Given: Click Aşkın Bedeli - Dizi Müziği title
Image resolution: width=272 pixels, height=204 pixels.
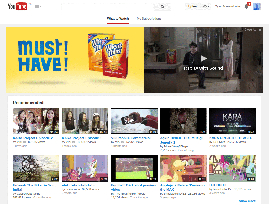Looking at the screenshot, I should coord(182,140).
